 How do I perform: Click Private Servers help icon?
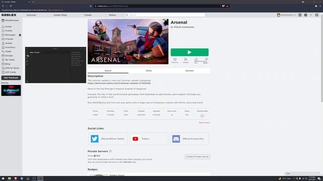click(x=110, y=151)
